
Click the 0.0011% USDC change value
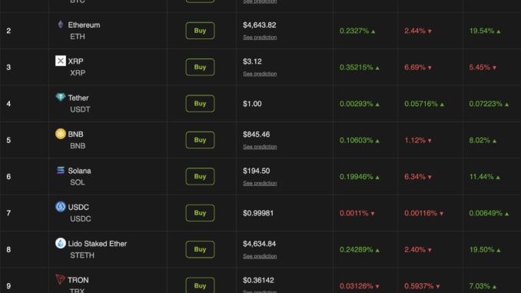354,213
